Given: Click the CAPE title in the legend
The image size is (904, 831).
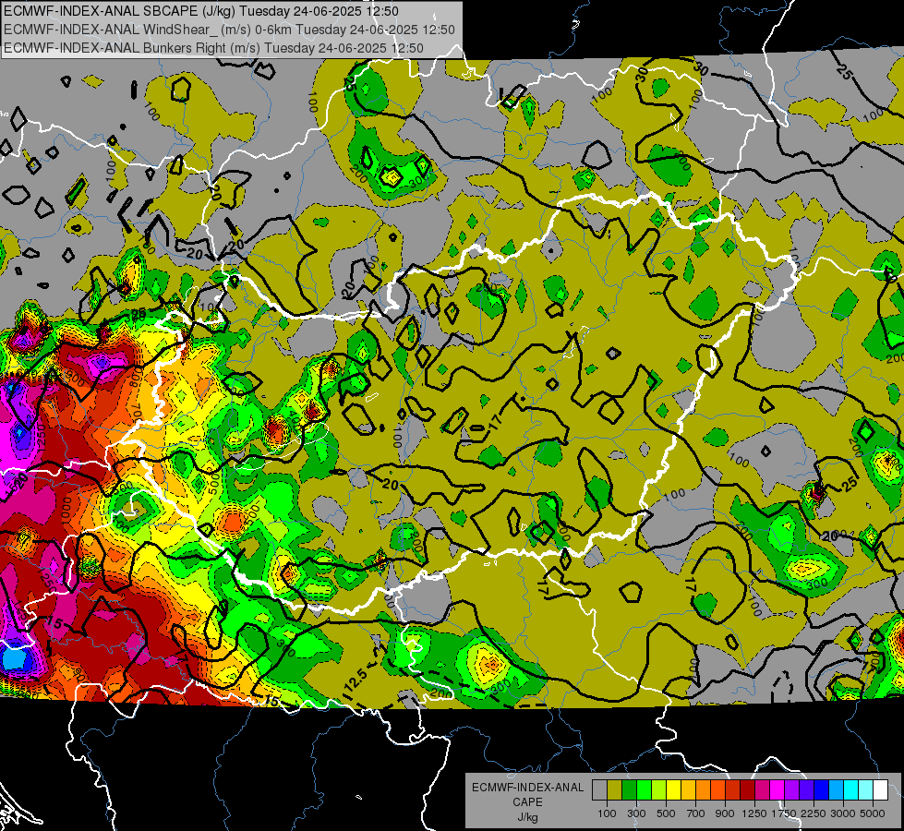Looking at the screenshot, I should 527,801.
